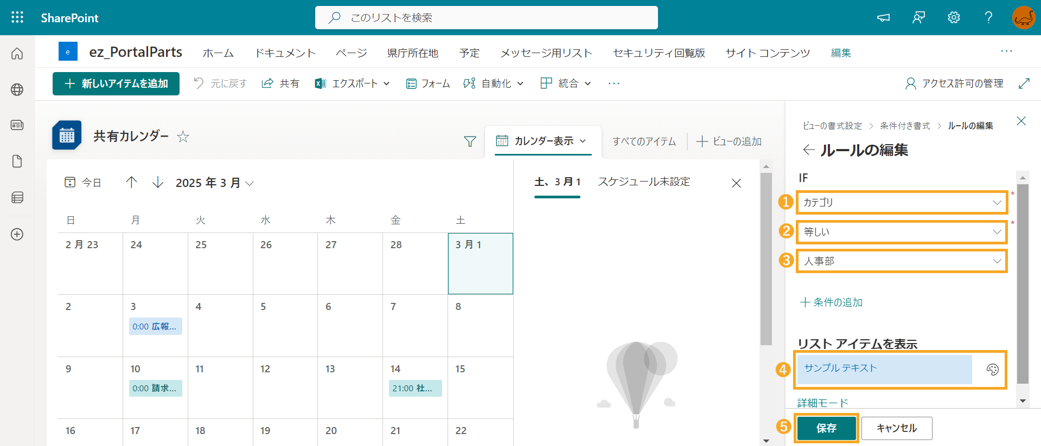
Task: Open アクセス許可の管理
Action: tap(954, 83)
